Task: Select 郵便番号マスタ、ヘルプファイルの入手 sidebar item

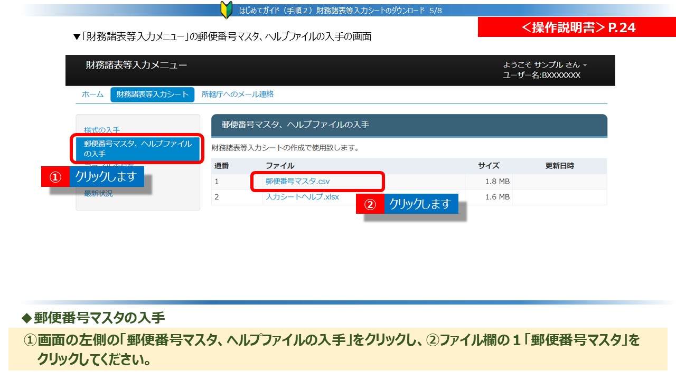Action: click(138, 149)
